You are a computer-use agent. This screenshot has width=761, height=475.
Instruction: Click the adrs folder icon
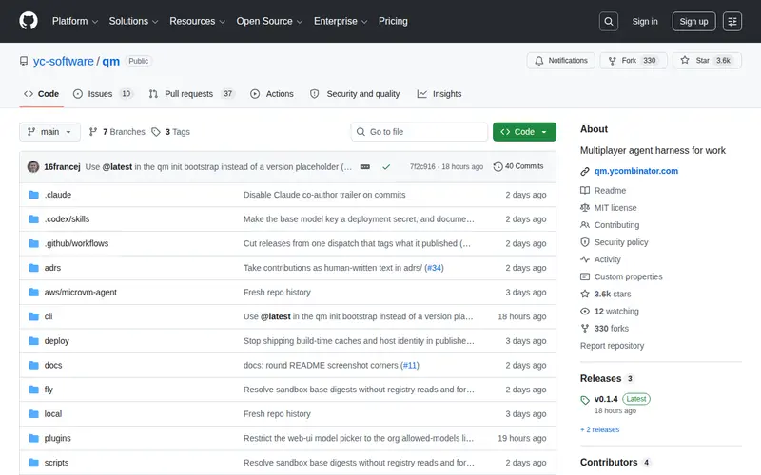point(33,268)
